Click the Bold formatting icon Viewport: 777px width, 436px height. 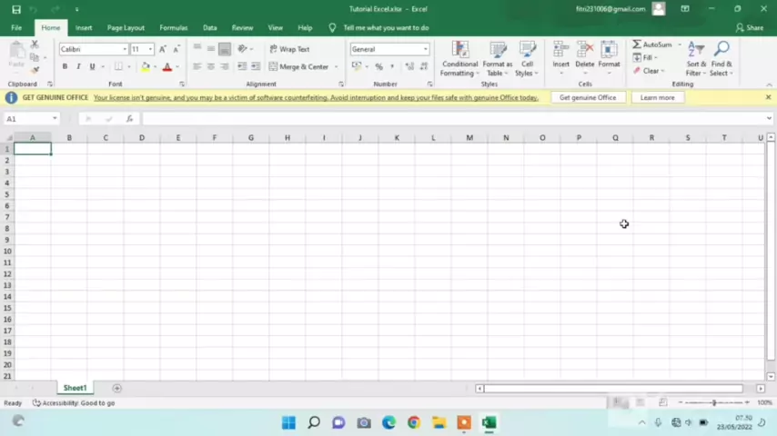(x=65, y=66)
